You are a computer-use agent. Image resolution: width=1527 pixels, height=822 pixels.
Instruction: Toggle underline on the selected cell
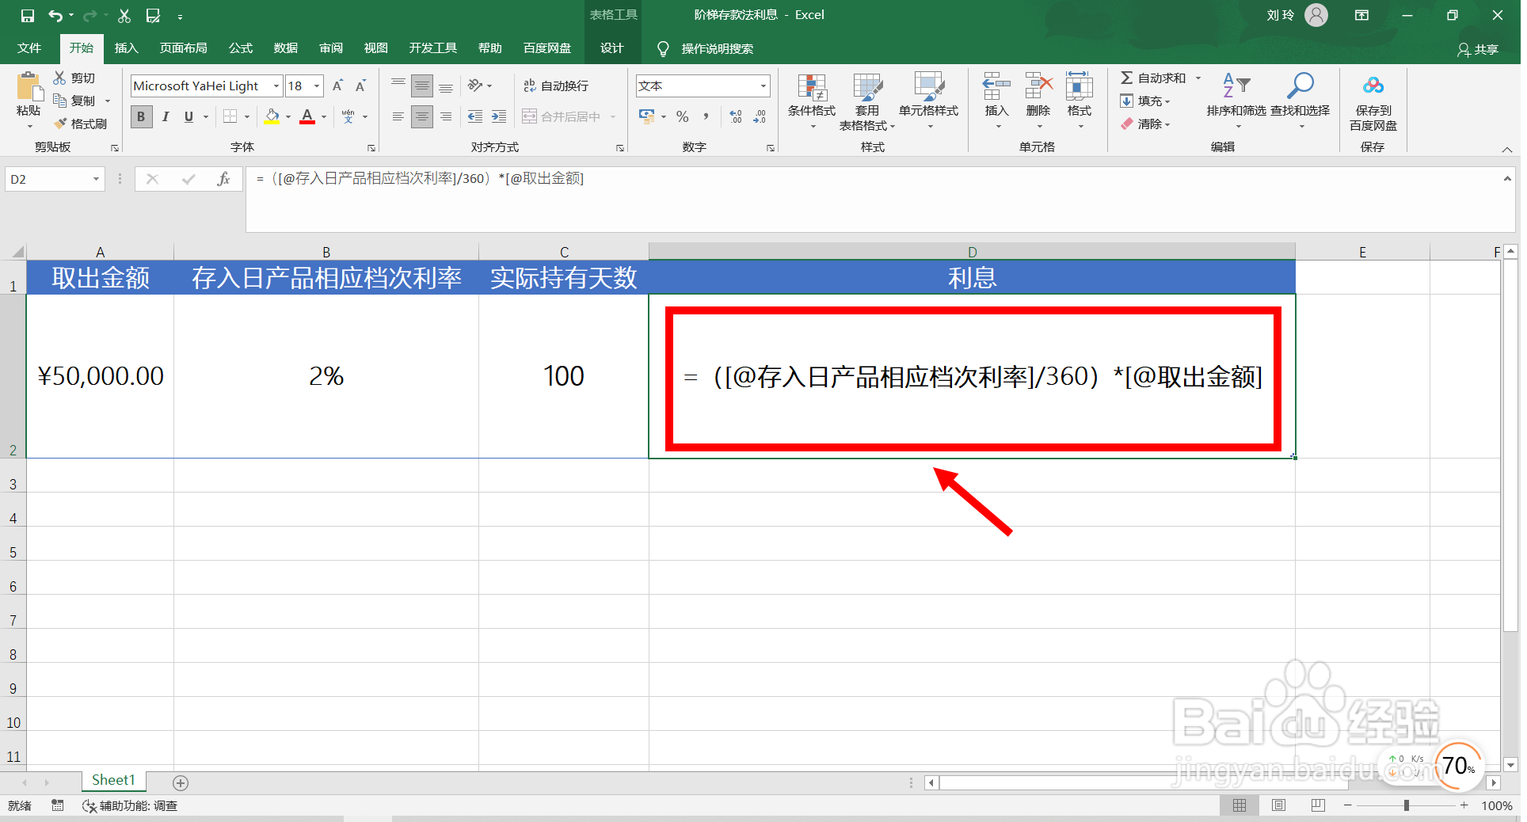coord(187,116)
